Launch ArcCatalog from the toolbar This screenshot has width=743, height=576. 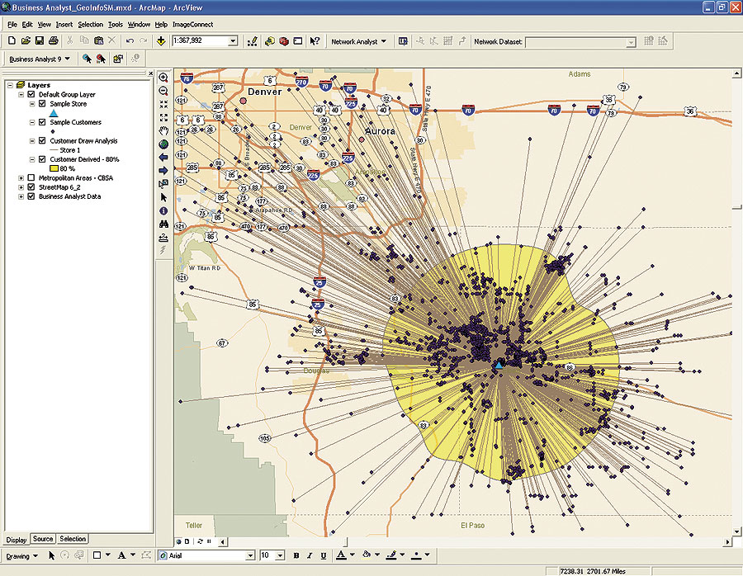(270, 42)
